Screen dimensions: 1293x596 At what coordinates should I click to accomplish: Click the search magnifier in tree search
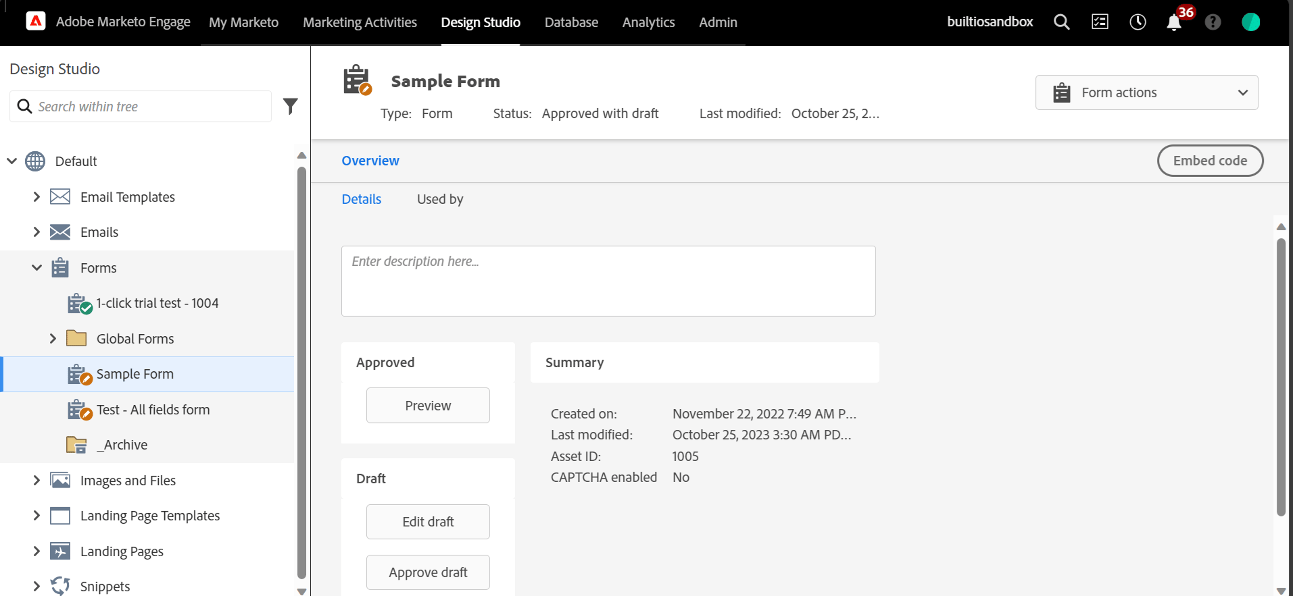[x=24, y=106]
